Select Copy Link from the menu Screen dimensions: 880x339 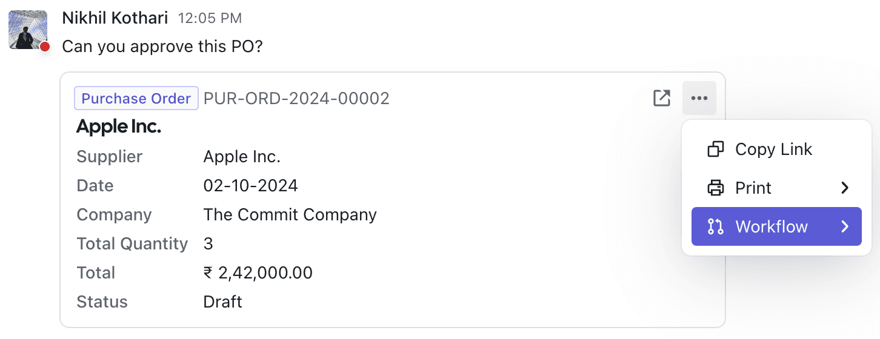coord(773,150)
